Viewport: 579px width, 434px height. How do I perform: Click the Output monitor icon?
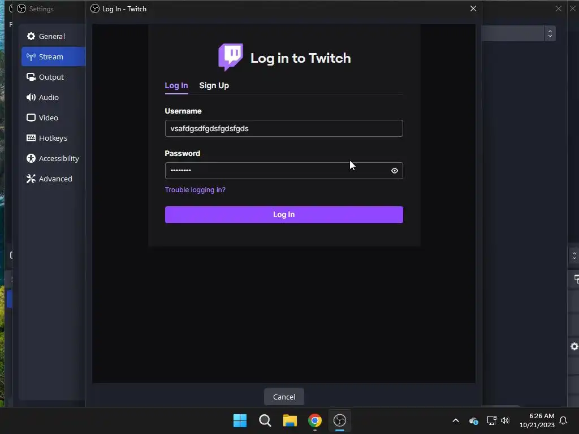(31, 77)
